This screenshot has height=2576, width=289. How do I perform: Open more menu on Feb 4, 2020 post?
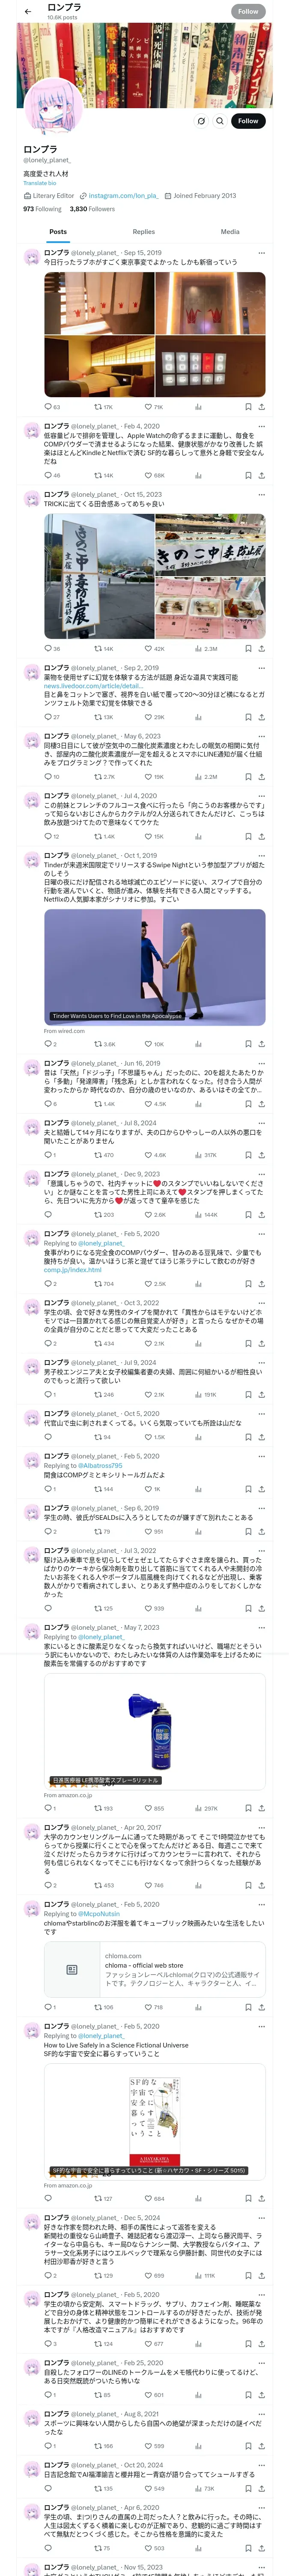pos(261,426)
